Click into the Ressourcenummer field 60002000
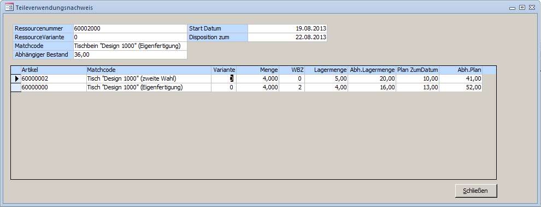The width and height of the screenshot is (541, 207). coord(130,28)
